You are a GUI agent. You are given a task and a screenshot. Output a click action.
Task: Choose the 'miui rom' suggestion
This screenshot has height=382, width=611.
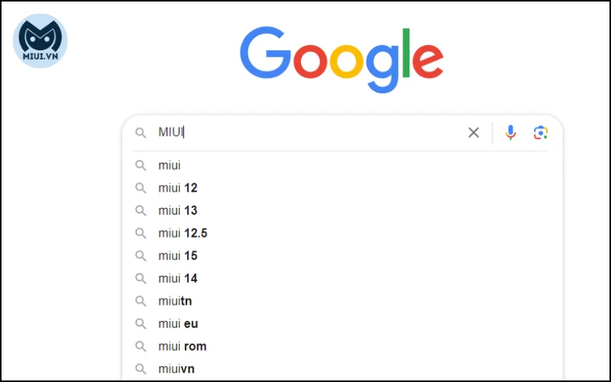(x=342, y=346)
